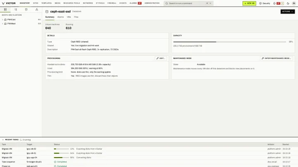
Task: Select the Summary tab
Action: [50, 17]
